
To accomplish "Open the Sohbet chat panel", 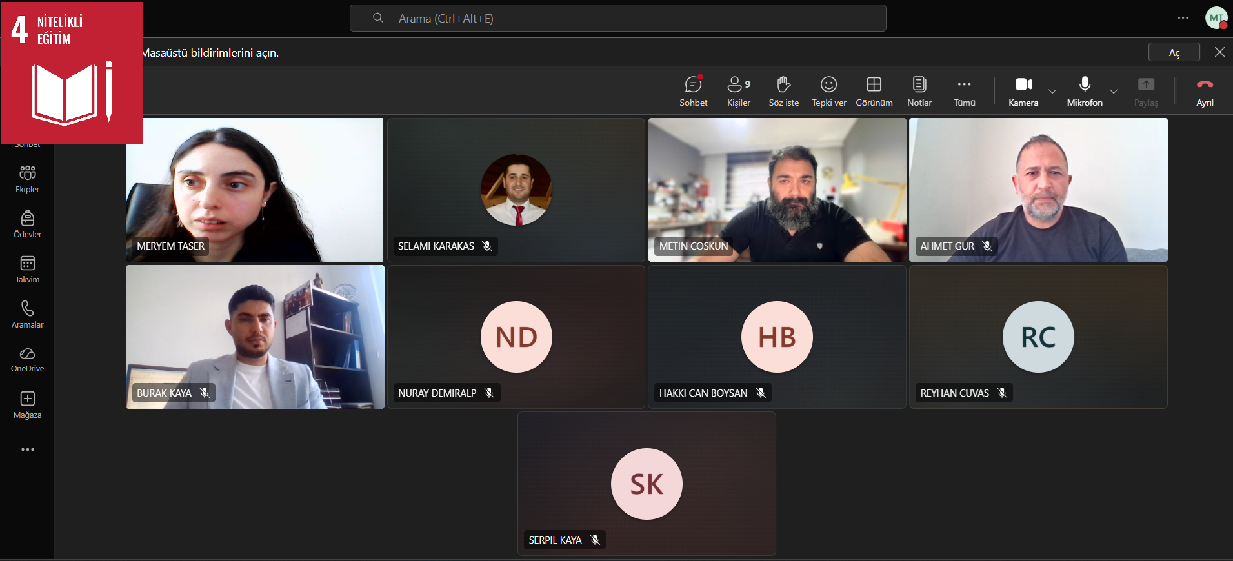I will point(693,91).
